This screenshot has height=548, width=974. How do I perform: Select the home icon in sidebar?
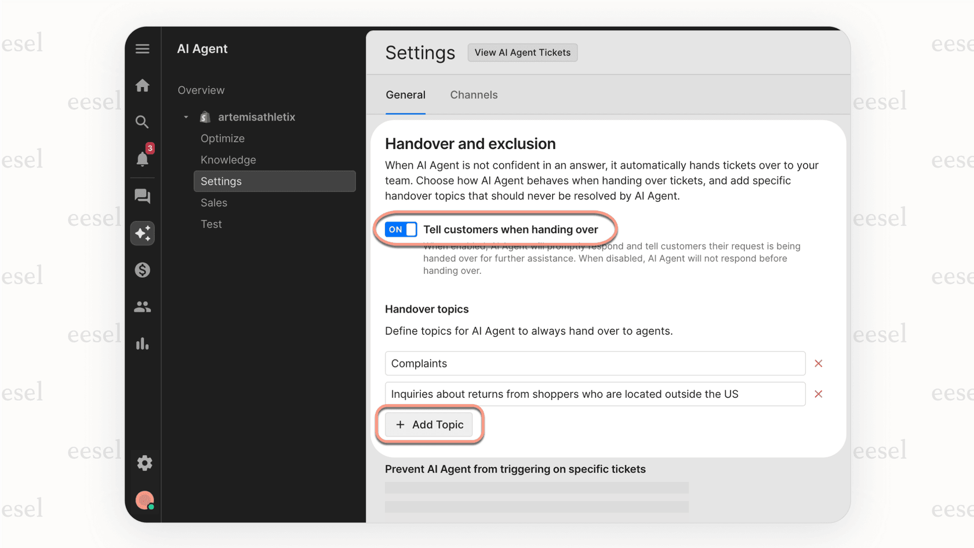coord(143,85)
